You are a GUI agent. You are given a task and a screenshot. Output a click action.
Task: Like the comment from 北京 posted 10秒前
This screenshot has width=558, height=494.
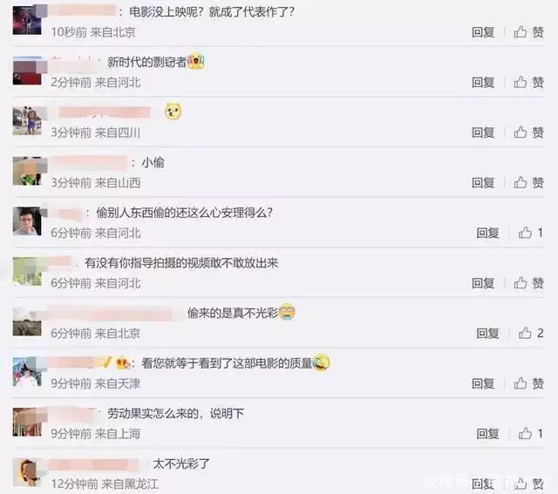[528, 32]
